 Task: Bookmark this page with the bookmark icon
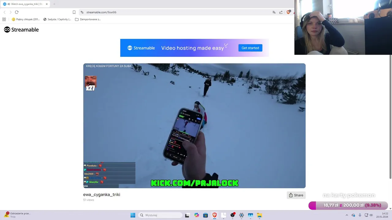74,12
